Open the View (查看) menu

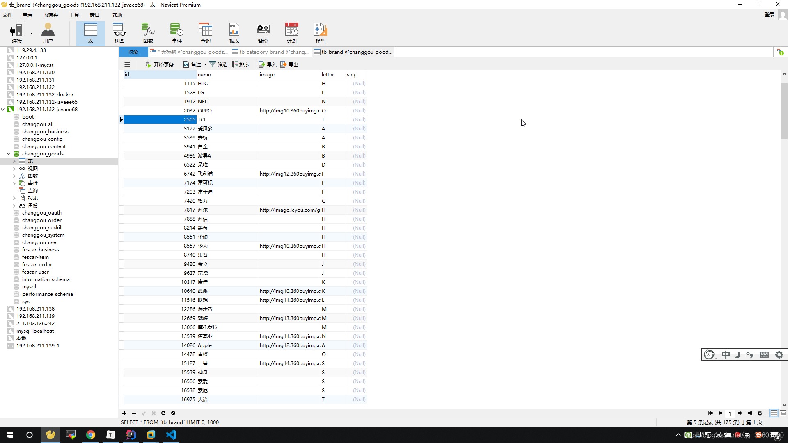[x=27, y=15]
